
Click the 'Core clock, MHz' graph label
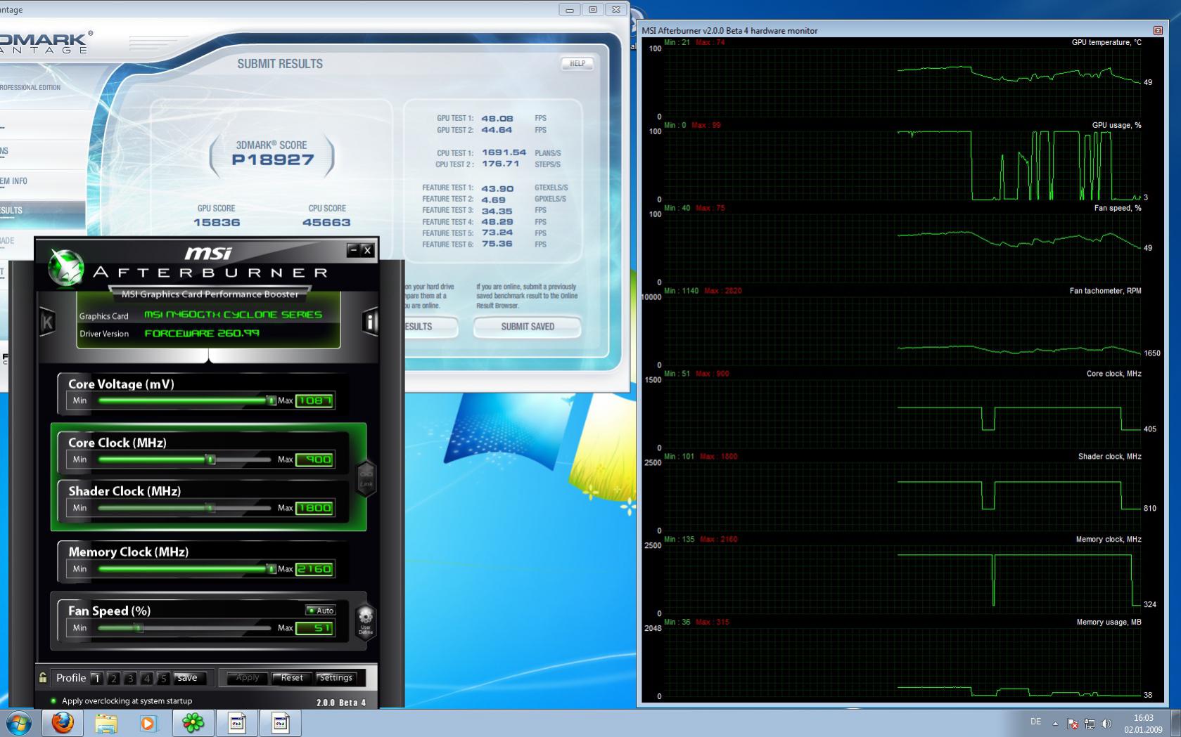pyautogui.click(x=1114, y=374)
